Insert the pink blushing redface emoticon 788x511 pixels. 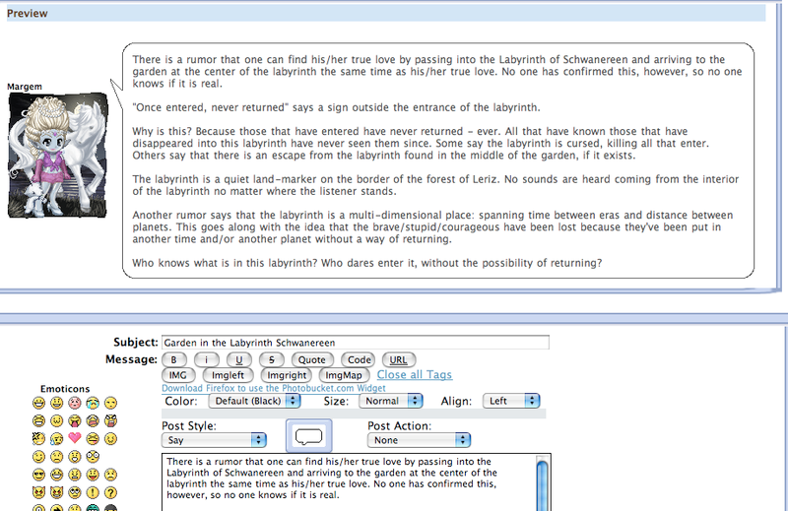click(75, 403)
